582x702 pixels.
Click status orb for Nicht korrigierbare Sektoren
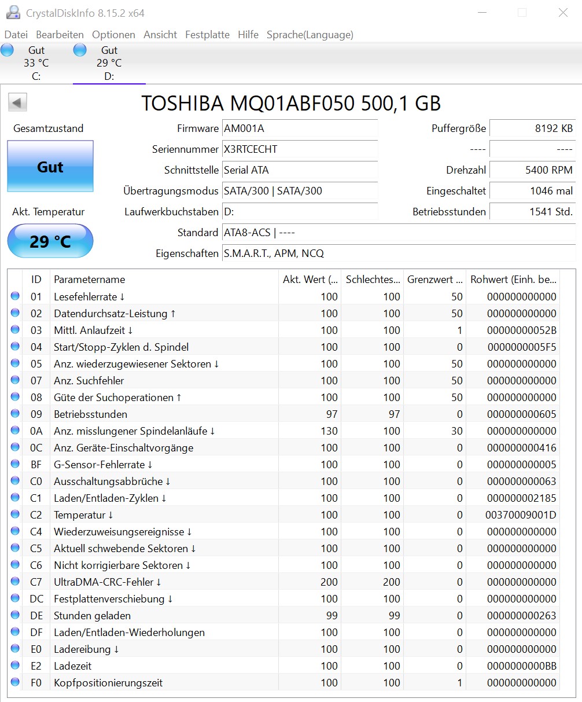coord(15,565)
